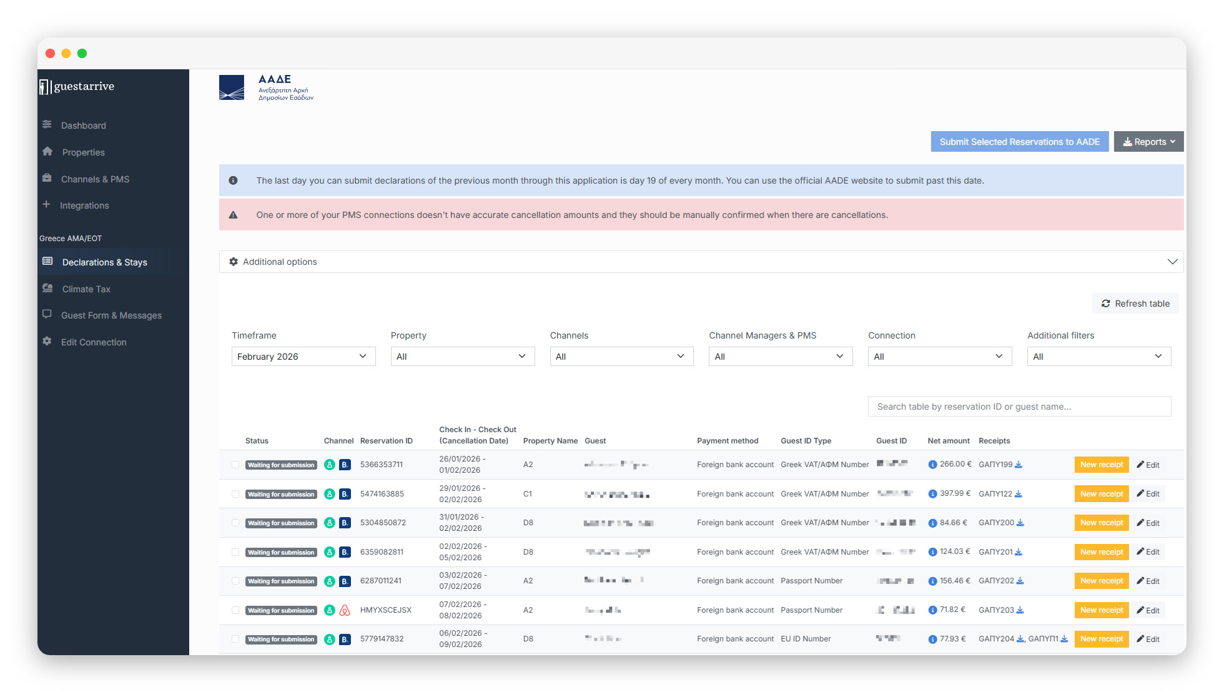The height and width of the screenshot is (692, 1224).
Task: Click New receipt for reservation 5474163885
Action: coord(1101,494)
